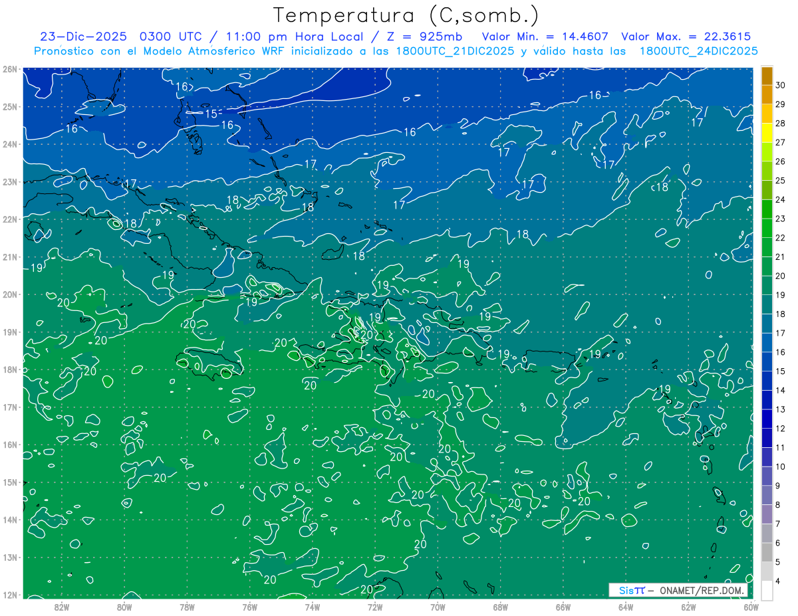
Task: Click the white swatch below 4
Action: 767,590
